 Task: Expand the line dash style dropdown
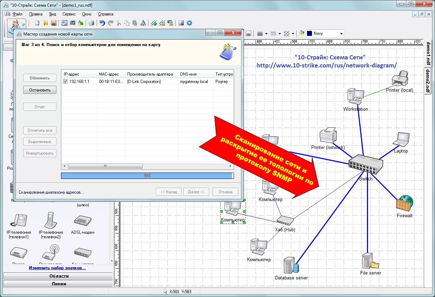click(280, 34)
